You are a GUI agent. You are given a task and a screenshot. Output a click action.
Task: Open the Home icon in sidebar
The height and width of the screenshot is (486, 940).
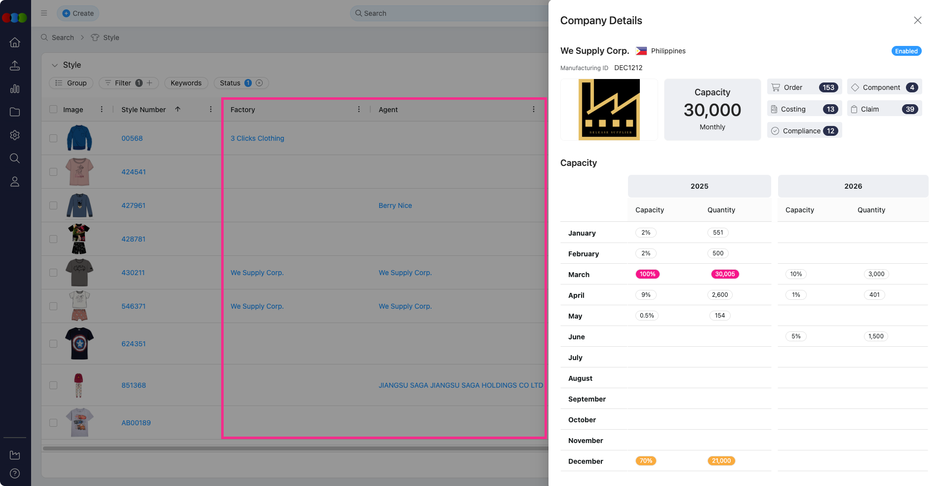[15, 42]
